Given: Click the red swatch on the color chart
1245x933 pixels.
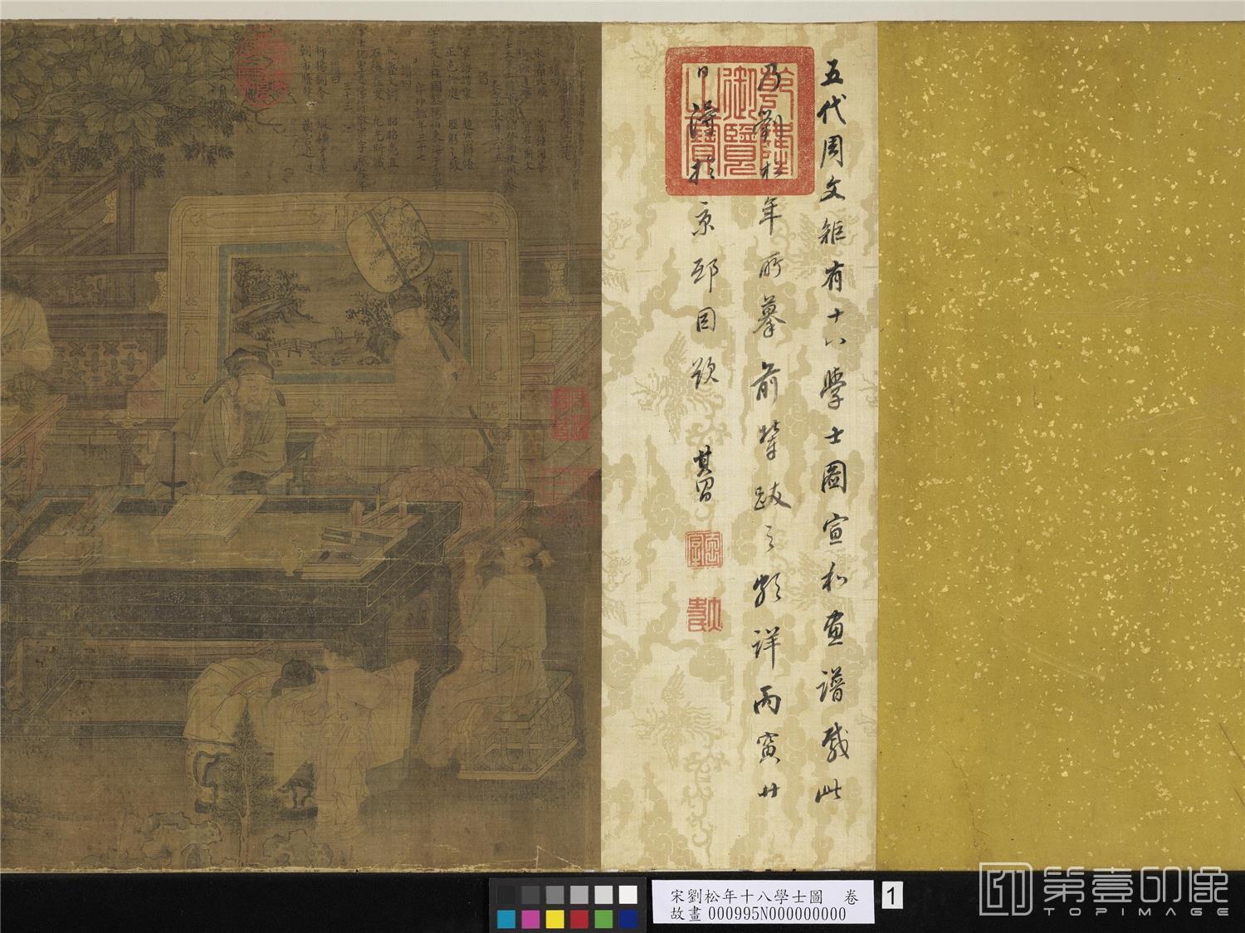Looking at the screenshot, I should pyautogui.click(x=579, y=919).
